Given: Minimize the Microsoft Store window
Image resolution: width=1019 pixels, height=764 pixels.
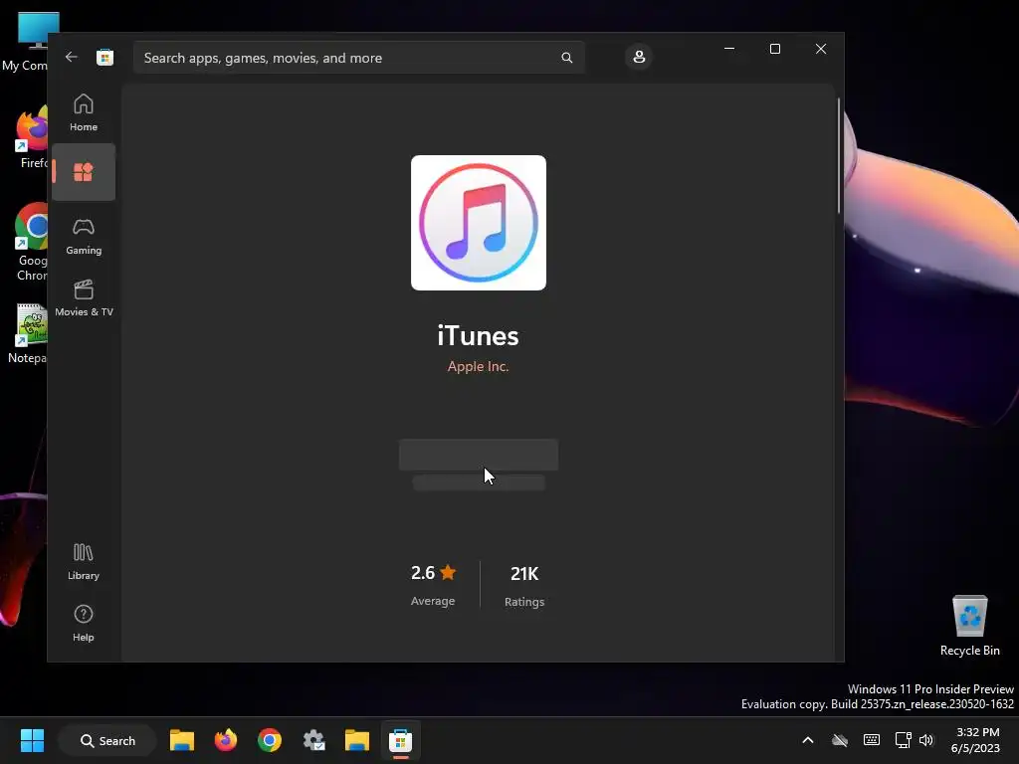Looking at the screenshot, I should [729, 49].
